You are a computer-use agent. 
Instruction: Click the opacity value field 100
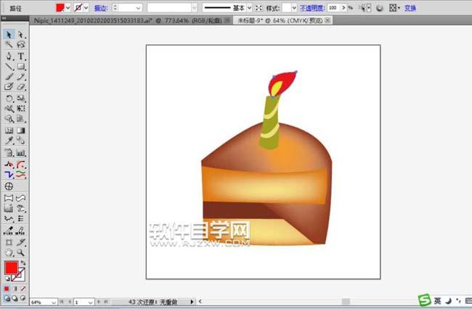click(x=333, y=8)
